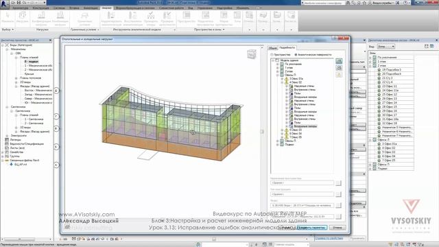Click the isolate button beside the model tree
Viewport: 439px width, 247px height.
(339, 68)
